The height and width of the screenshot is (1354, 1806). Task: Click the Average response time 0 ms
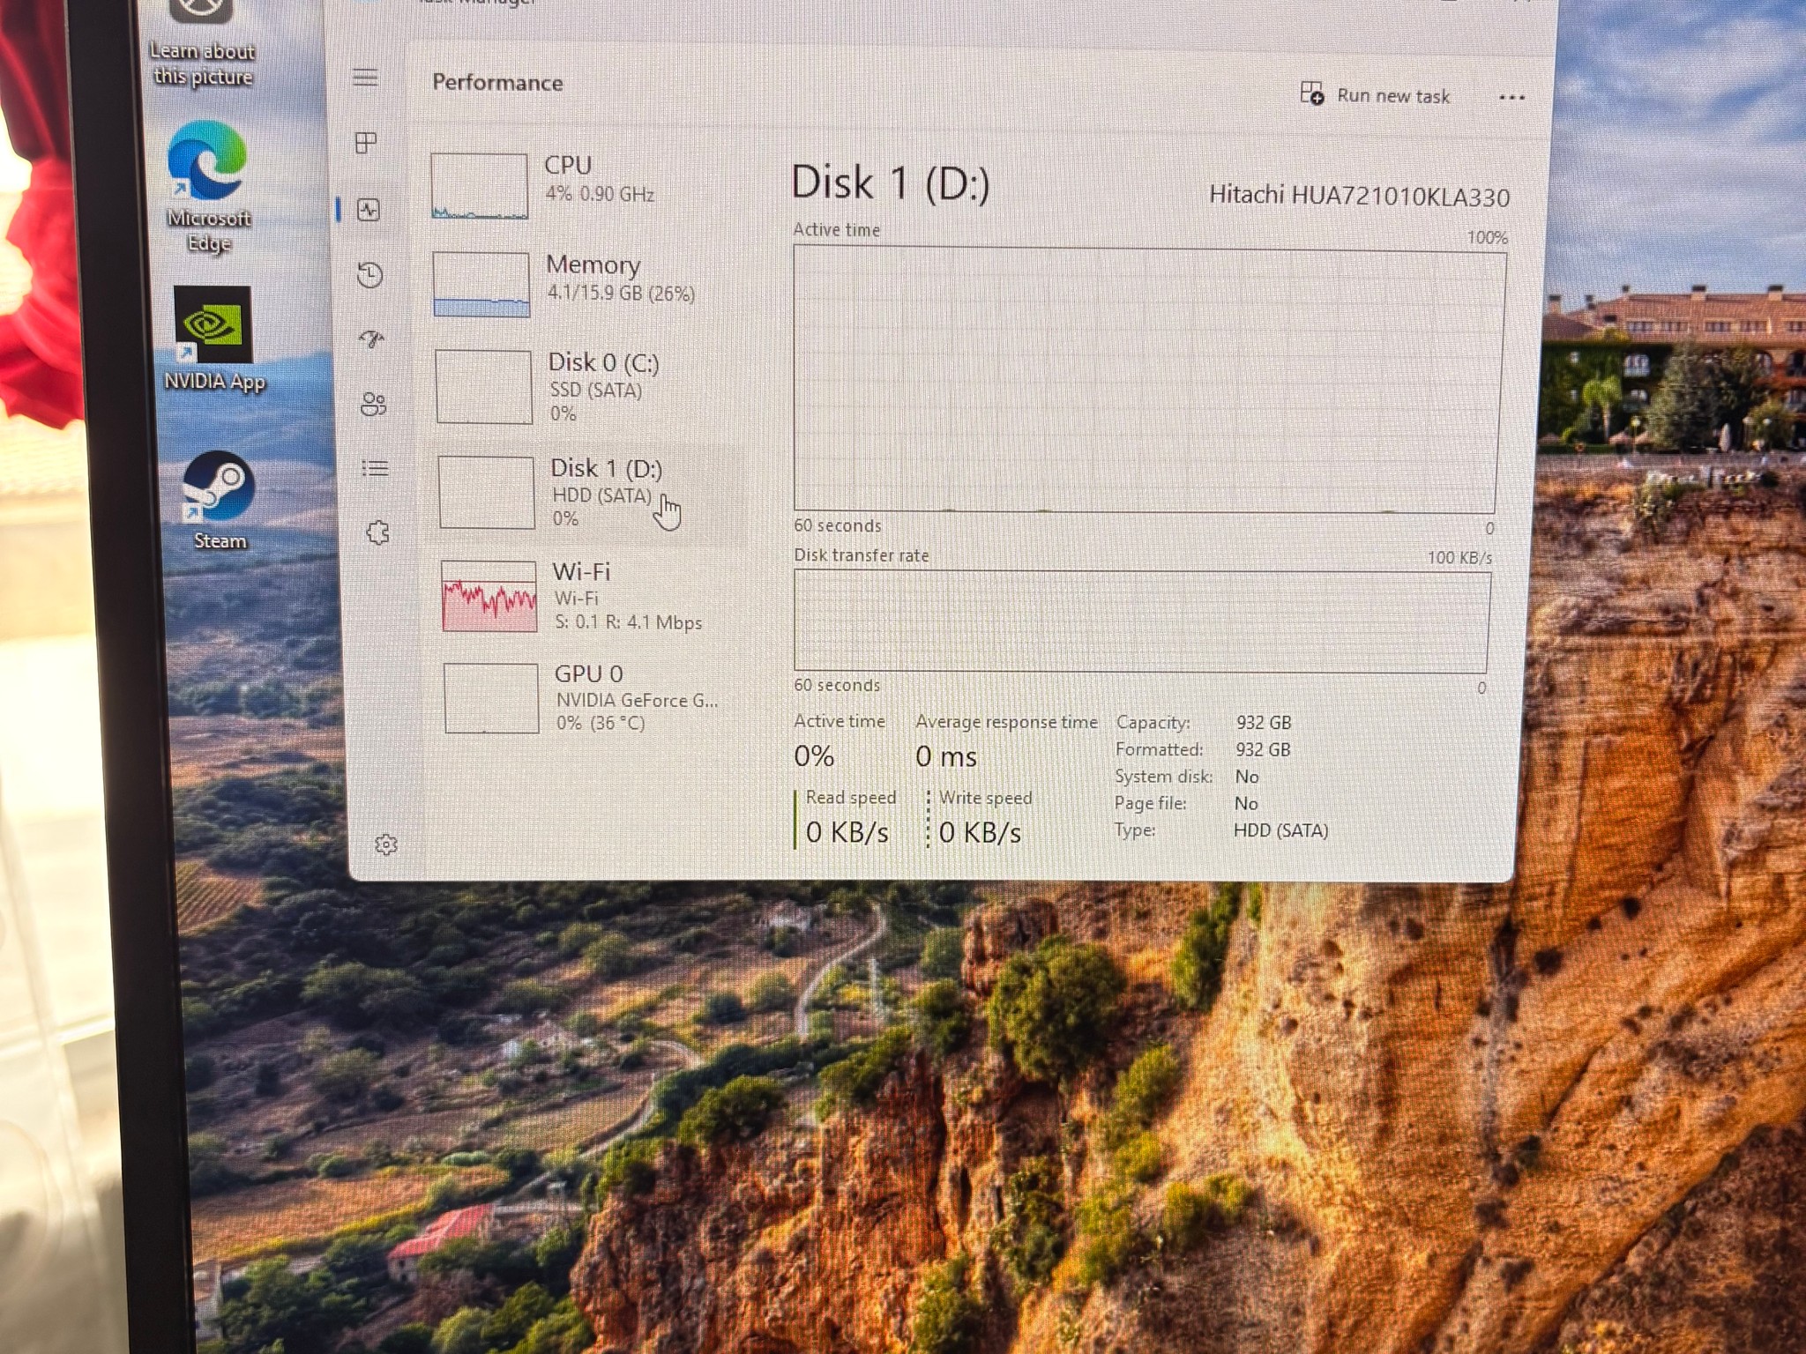pyautogui.click(x=946, y=756)
